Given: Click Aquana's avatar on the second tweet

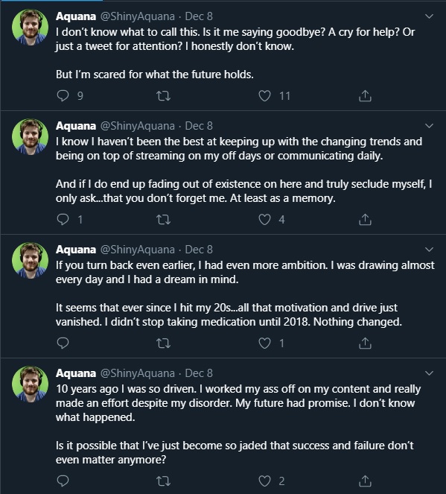Looking at the screenshot, I should pyautogui.click(x=31, y=137).
